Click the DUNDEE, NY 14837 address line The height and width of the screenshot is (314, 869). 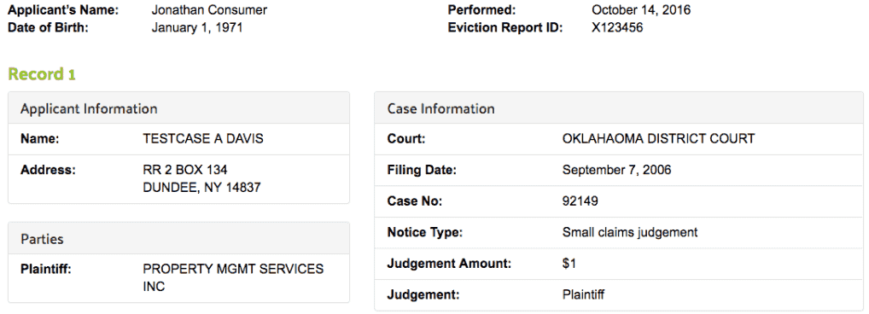click(x=201, y=188)
